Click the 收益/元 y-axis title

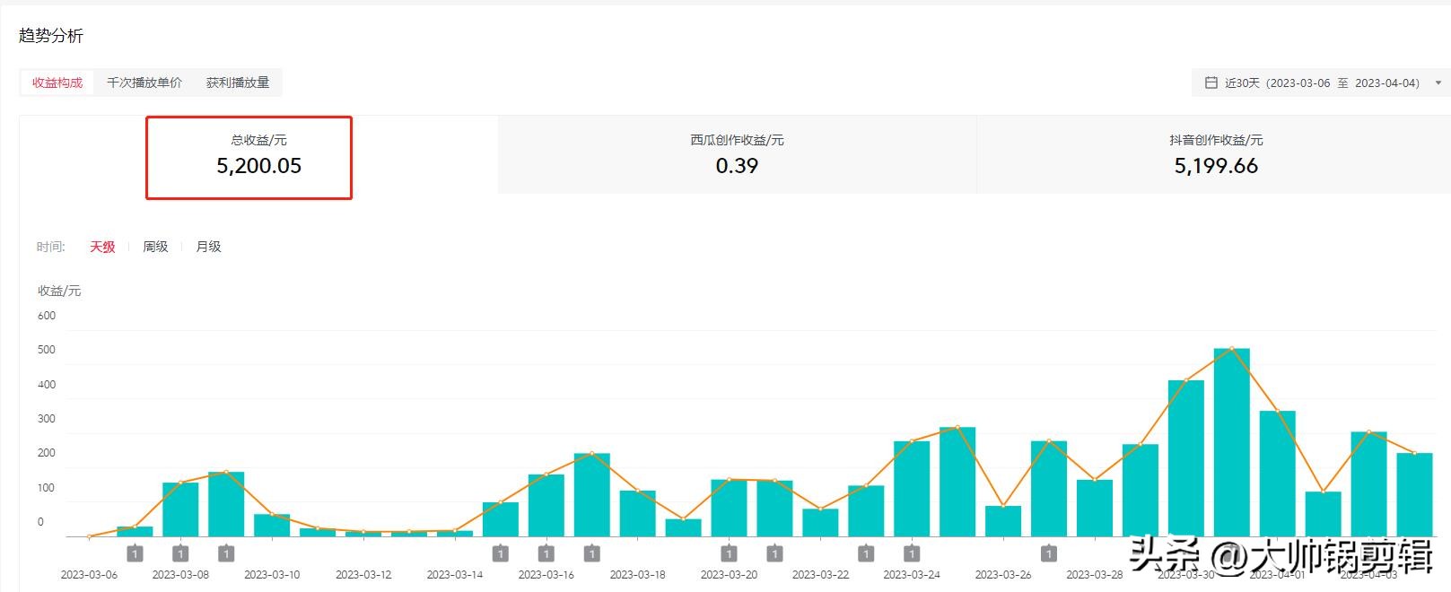59,291
